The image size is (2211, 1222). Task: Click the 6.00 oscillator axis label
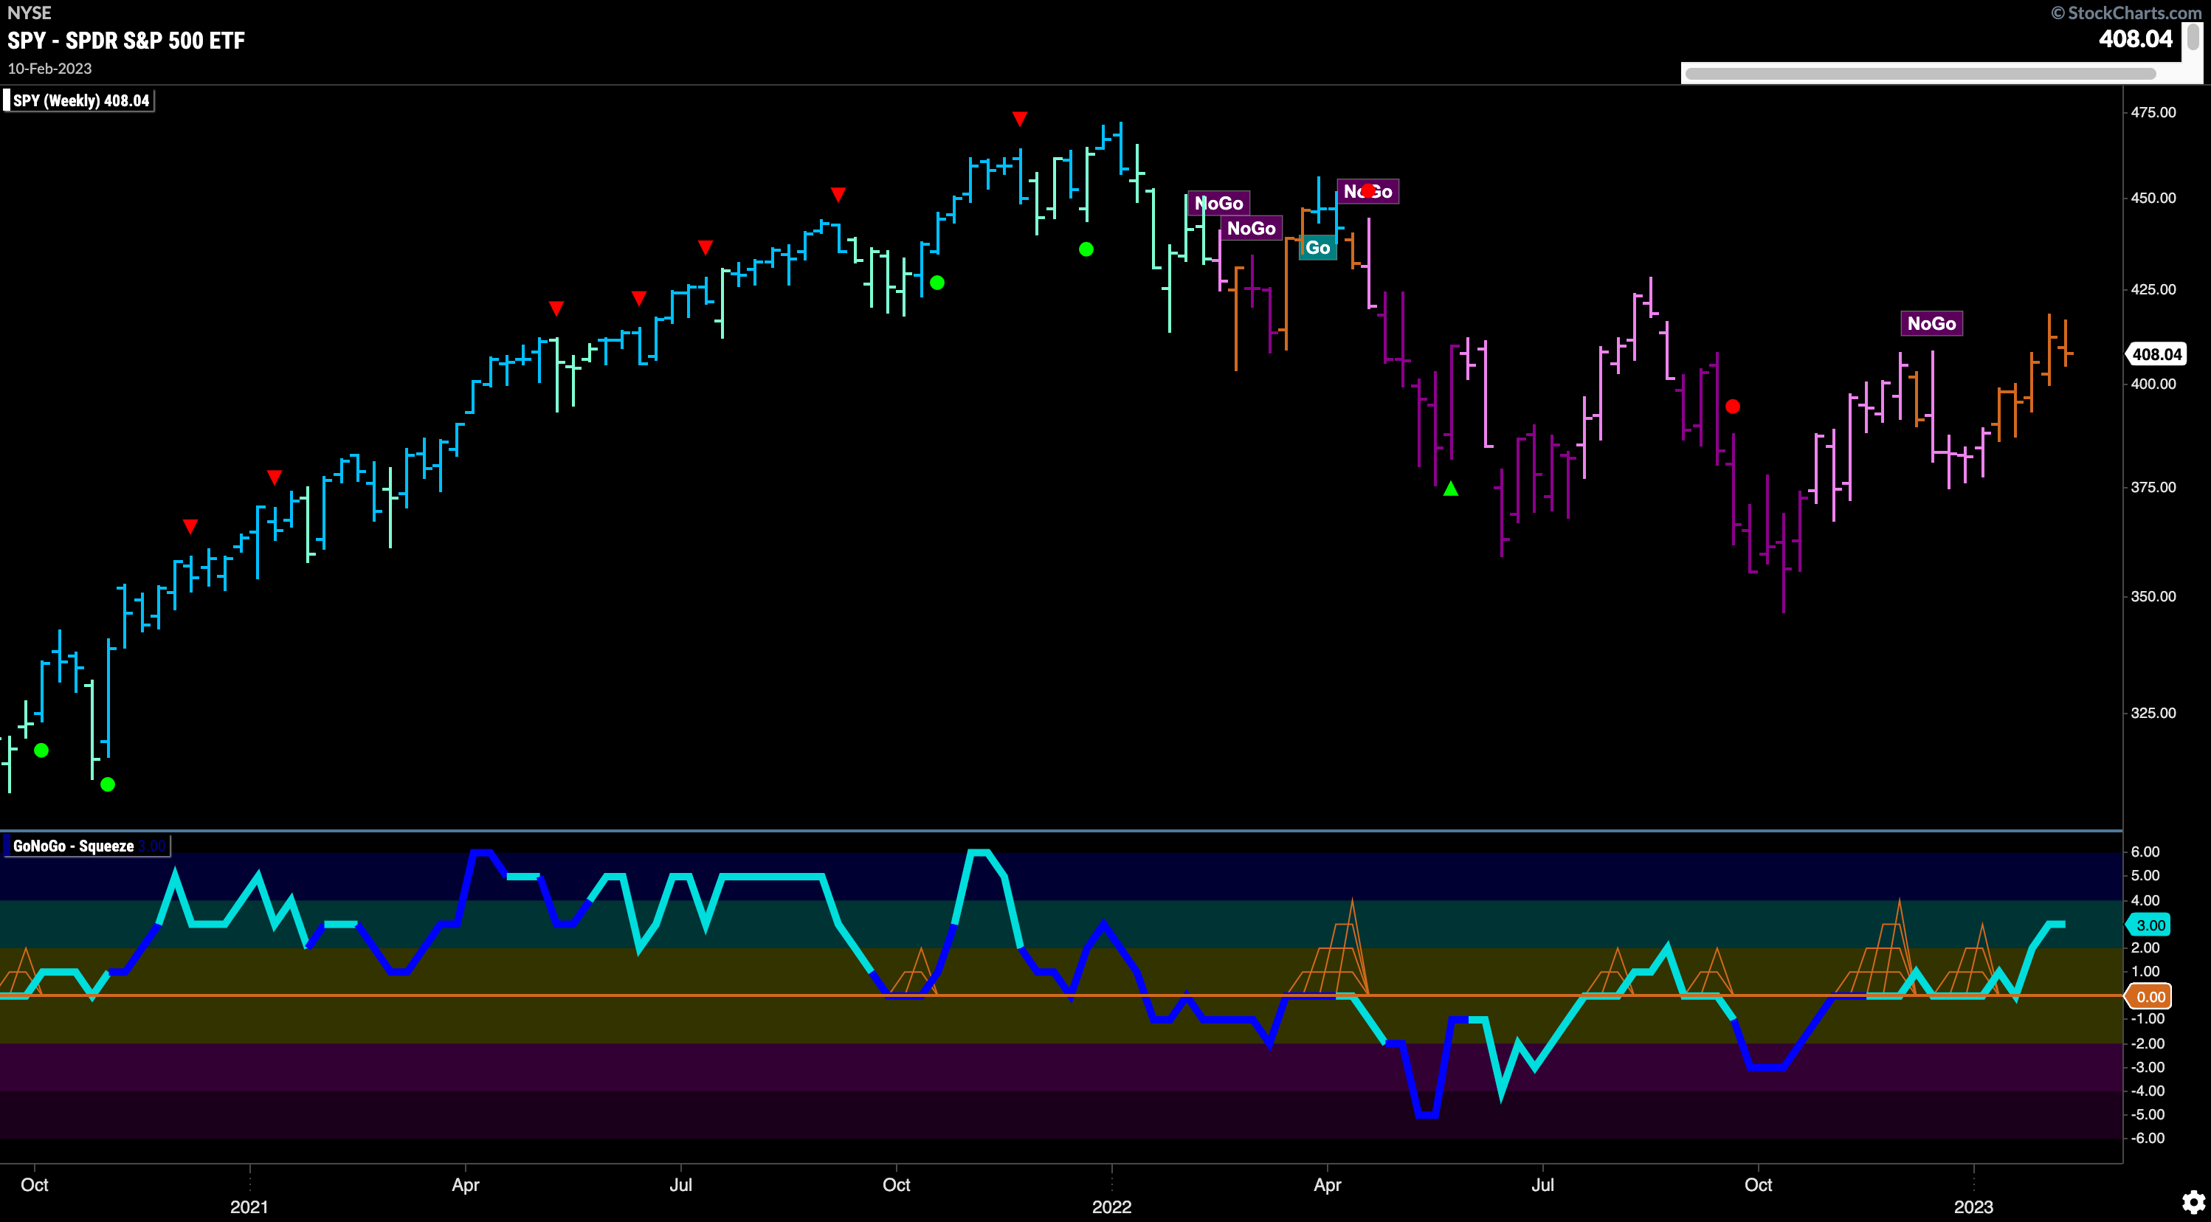[2145, 852]
